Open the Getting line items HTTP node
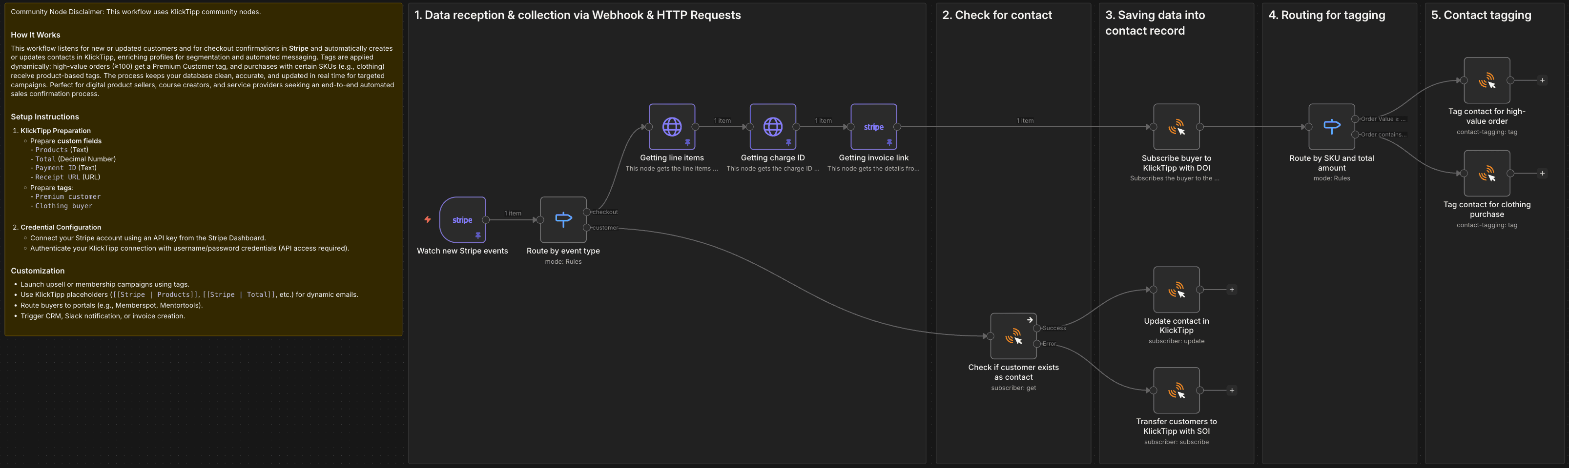Image resolution: width=1569 pixels, height=468 pixels. 671,128
